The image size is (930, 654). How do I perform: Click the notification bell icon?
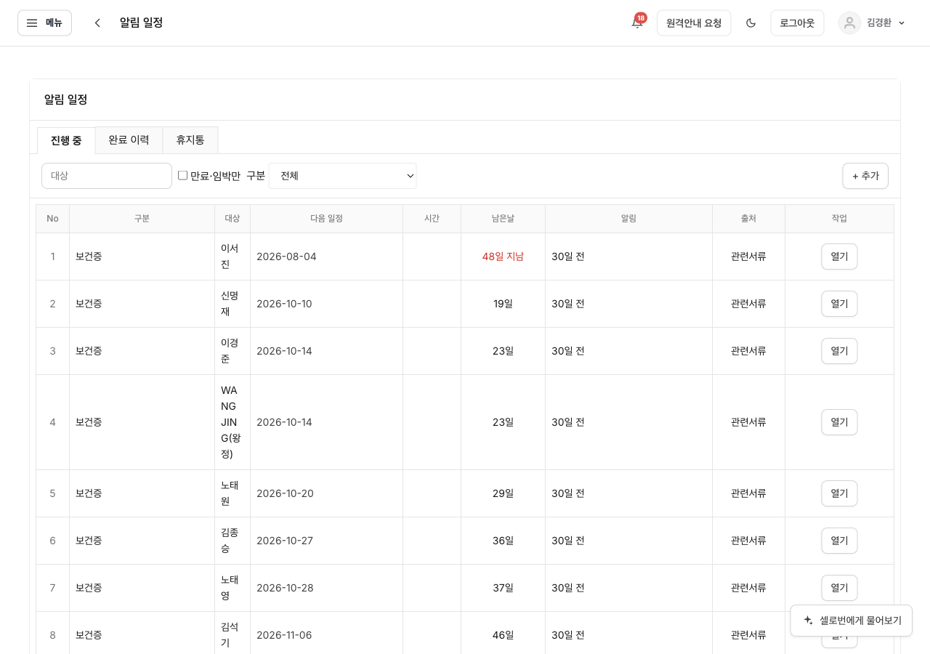[x=636, y=23]
